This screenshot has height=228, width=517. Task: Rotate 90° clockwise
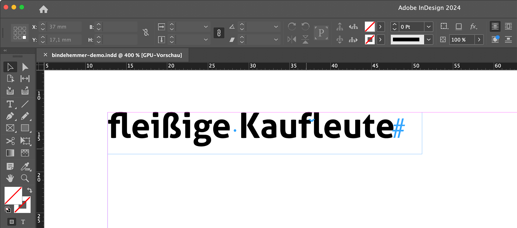click(x=292, y=26)
